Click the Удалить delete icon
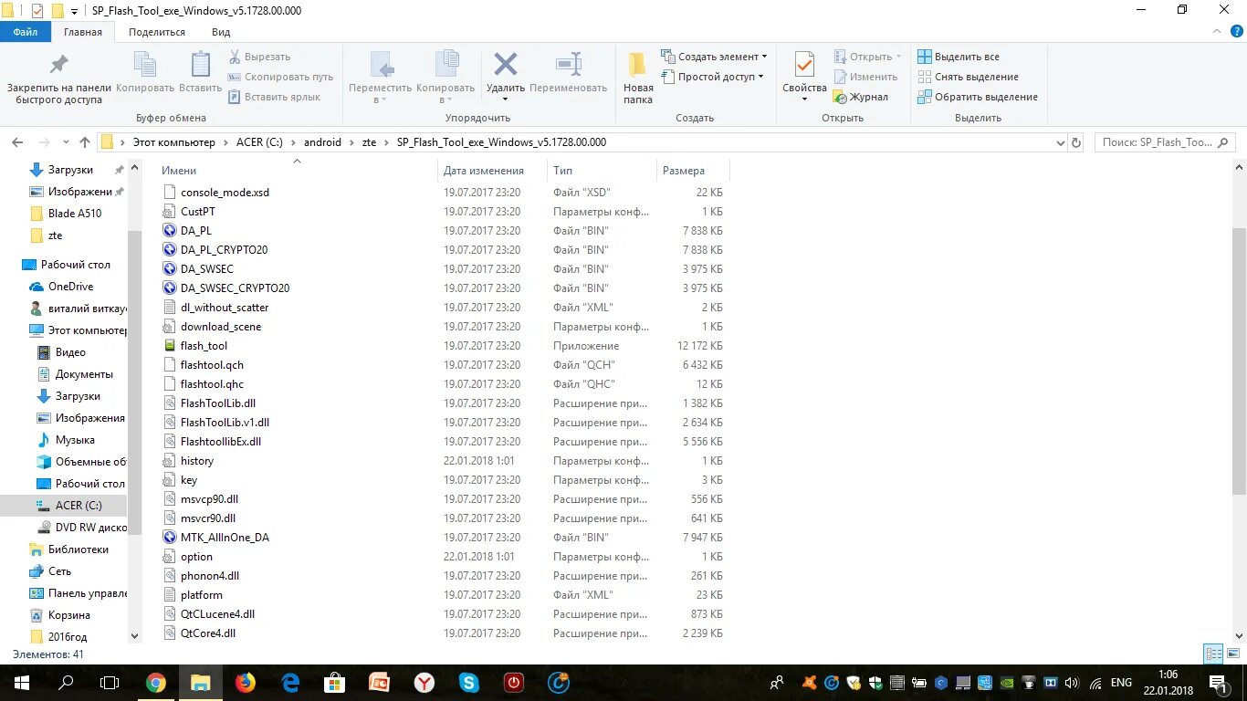 tap(505, 66)
